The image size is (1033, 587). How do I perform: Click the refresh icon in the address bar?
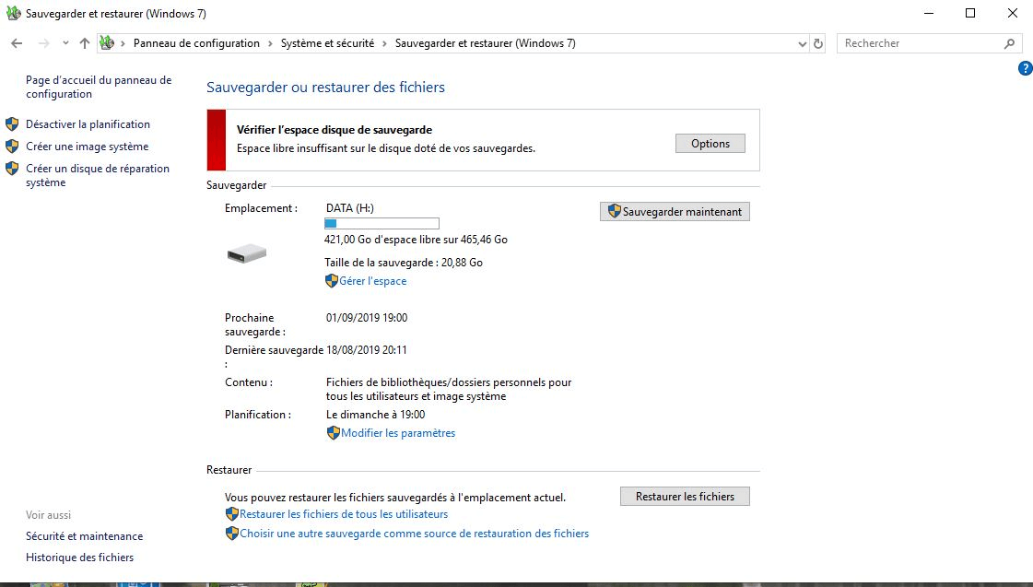819,42
